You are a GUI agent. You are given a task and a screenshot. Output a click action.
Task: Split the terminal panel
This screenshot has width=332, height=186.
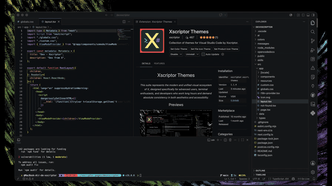click(x=225, y=140)
